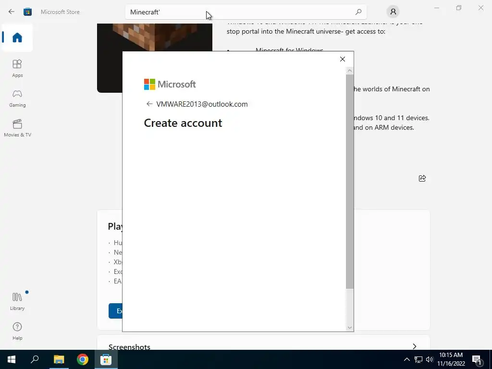492x369 pixels.
Task: Click the Create account heading
Action: tap(183, 123)
